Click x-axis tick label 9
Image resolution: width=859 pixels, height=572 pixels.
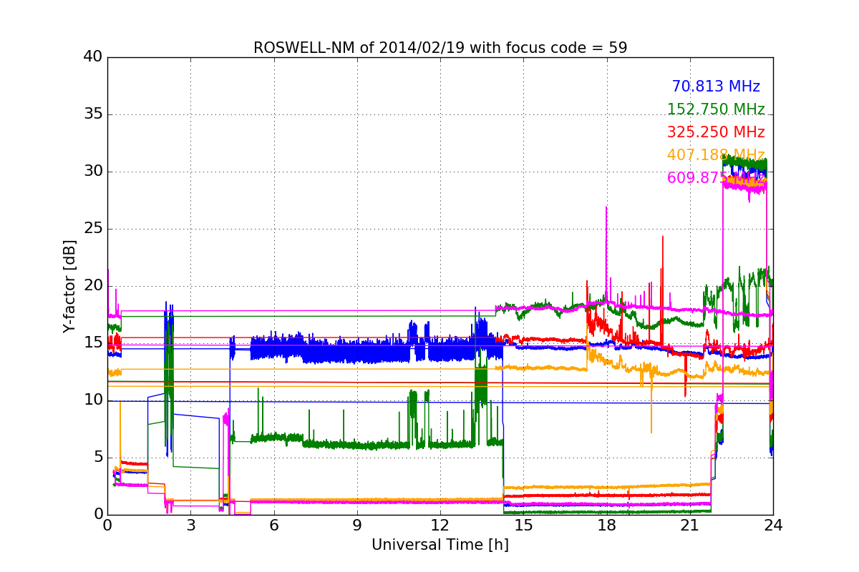tap(357, 526)
